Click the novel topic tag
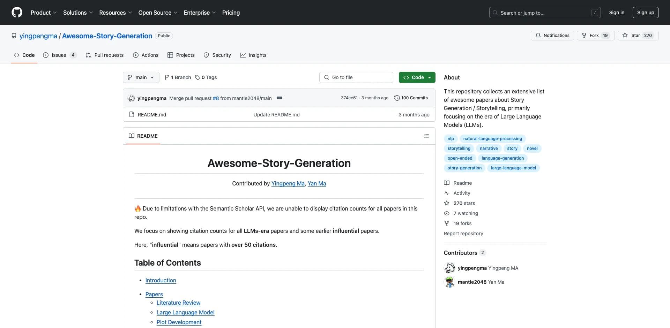 (x=532, y=148)
